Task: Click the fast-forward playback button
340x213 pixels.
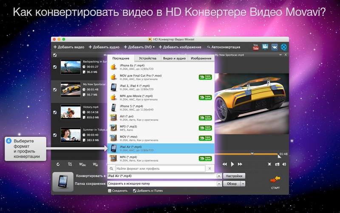Action: pos(240,164)
